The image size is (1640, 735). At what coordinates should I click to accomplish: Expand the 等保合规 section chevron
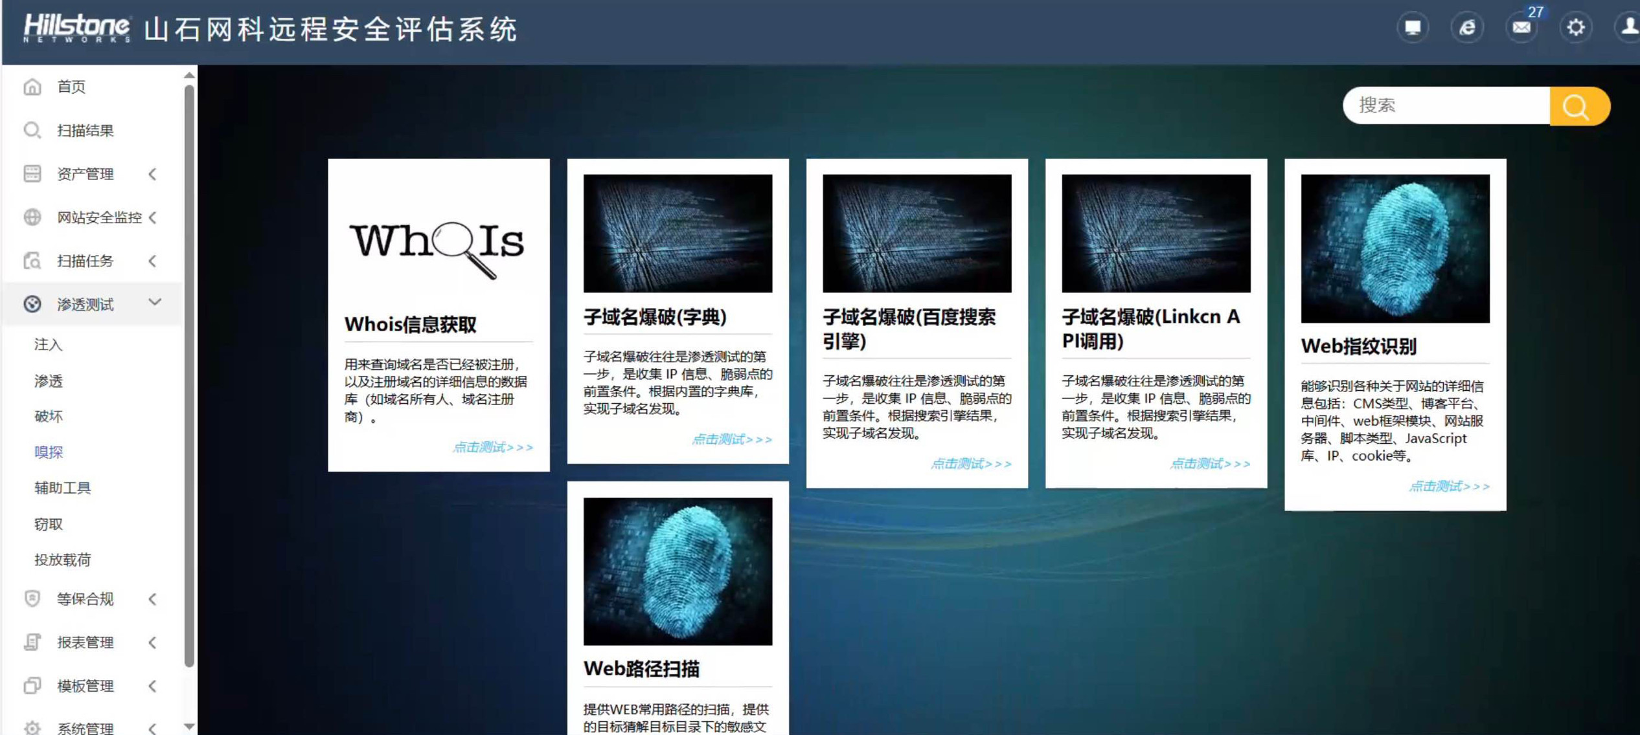click(153, 599)
